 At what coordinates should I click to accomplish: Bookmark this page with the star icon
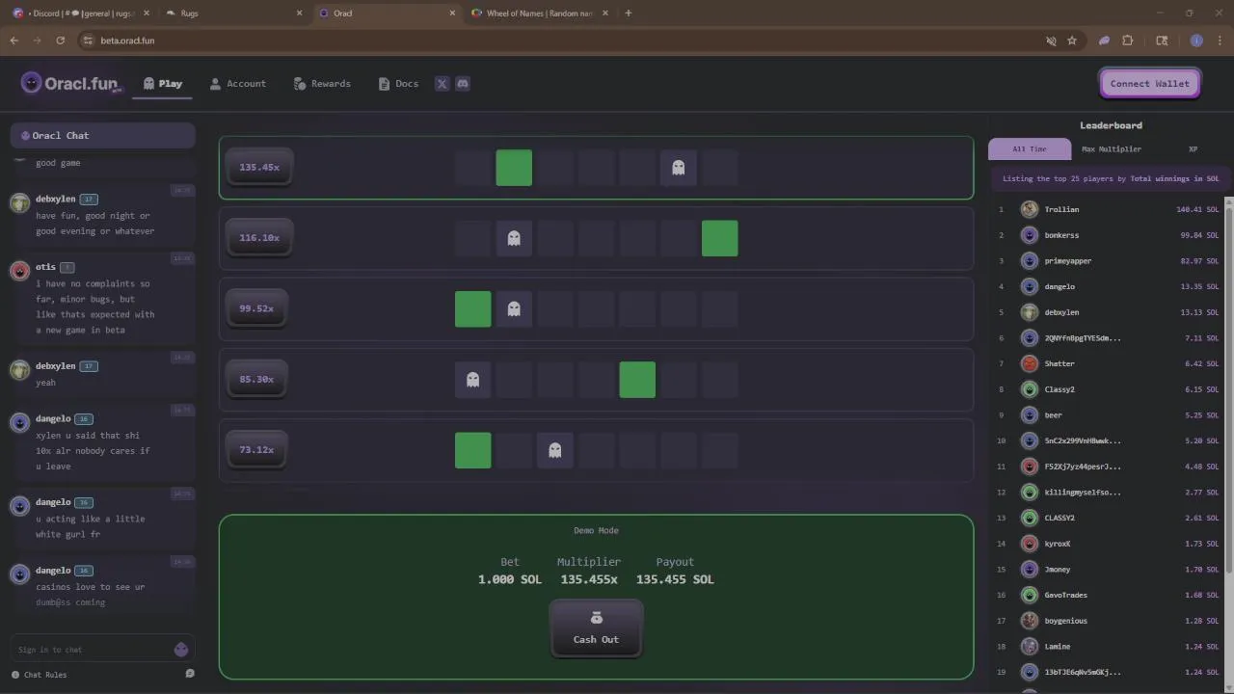point(1072,40)
